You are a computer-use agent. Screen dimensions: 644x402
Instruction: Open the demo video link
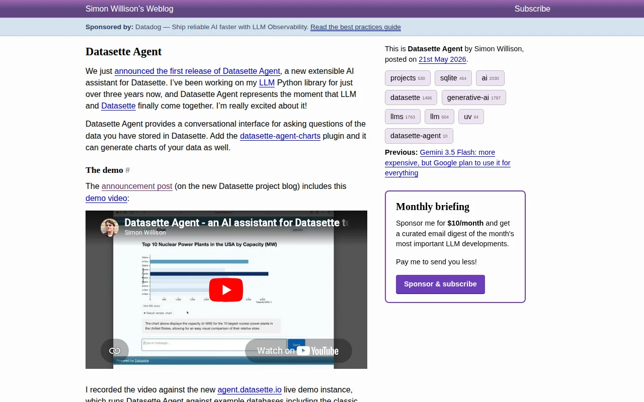[x=106, y=198]
